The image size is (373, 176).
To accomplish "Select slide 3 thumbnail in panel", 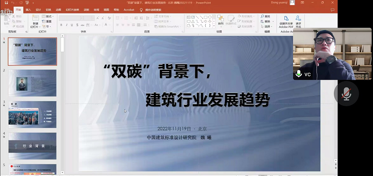I will 32,114.
